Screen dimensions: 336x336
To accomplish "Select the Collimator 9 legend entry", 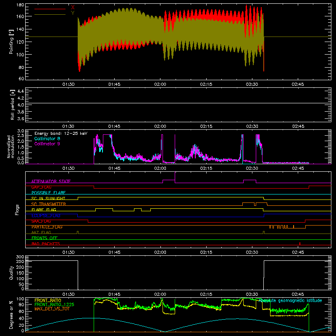I will pos(47,144).
